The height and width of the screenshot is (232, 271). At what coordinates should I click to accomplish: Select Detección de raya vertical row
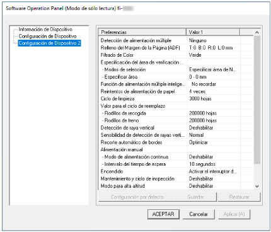coord(176,128)
